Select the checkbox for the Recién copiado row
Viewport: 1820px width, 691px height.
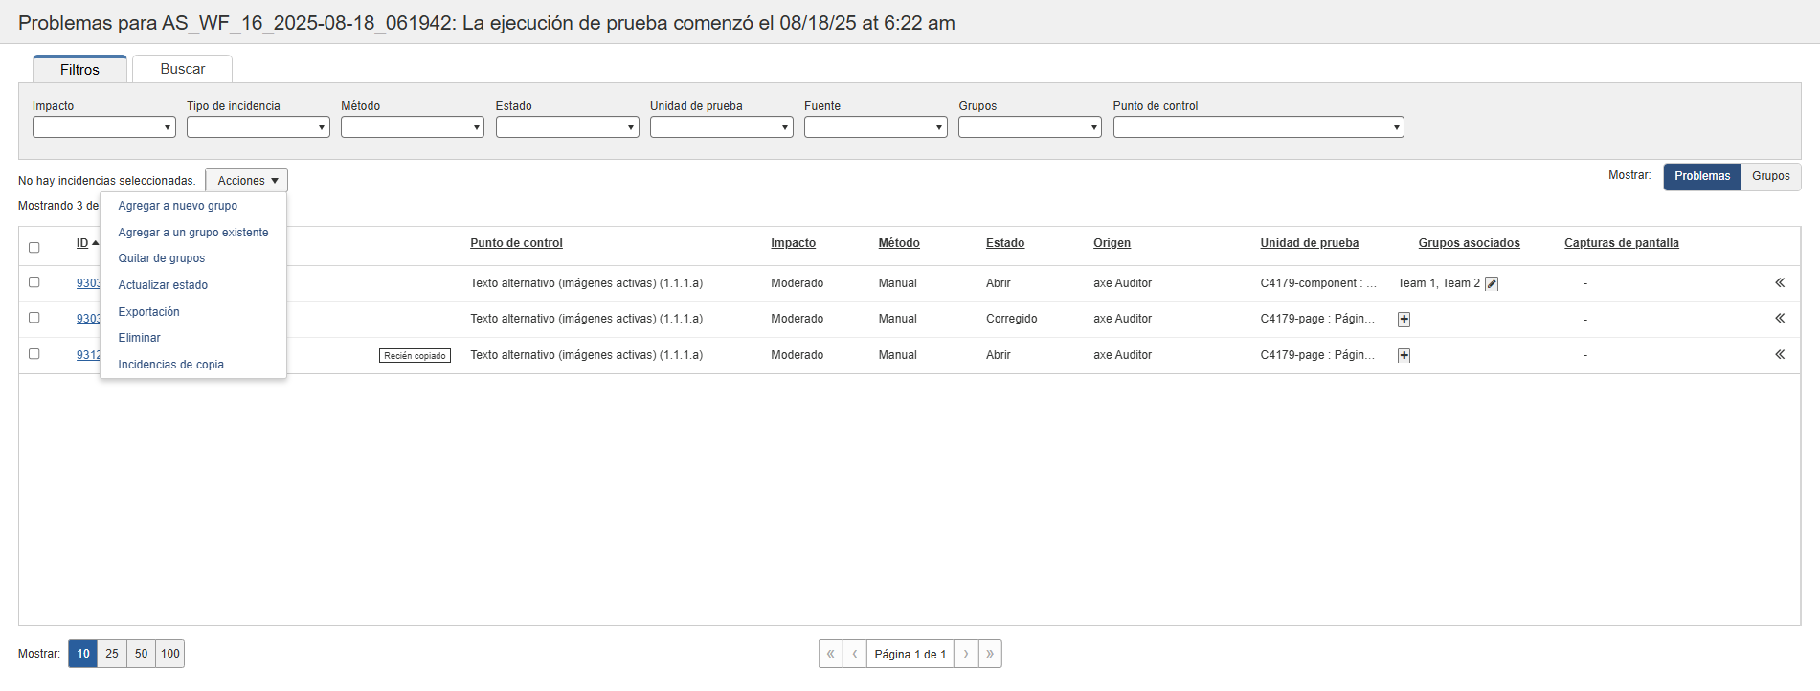[x=34, y=354]
